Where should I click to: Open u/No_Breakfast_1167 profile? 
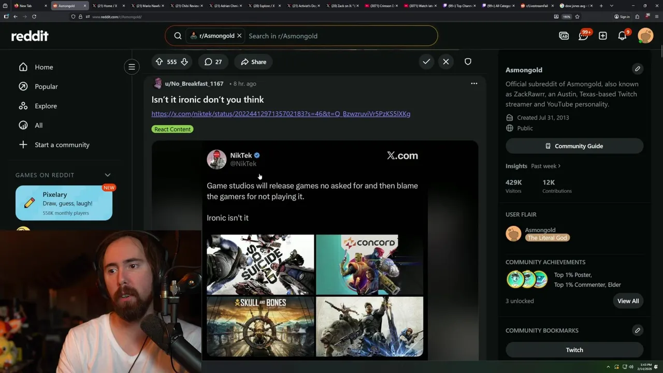pos(194,83)
